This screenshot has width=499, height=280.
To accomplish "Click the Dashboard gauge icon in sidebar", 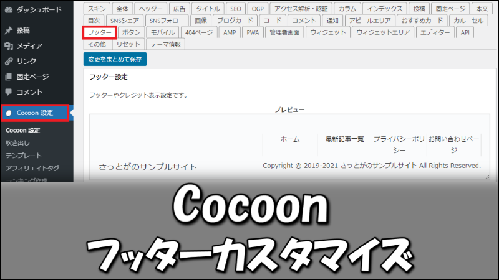I will coord(8,10).
